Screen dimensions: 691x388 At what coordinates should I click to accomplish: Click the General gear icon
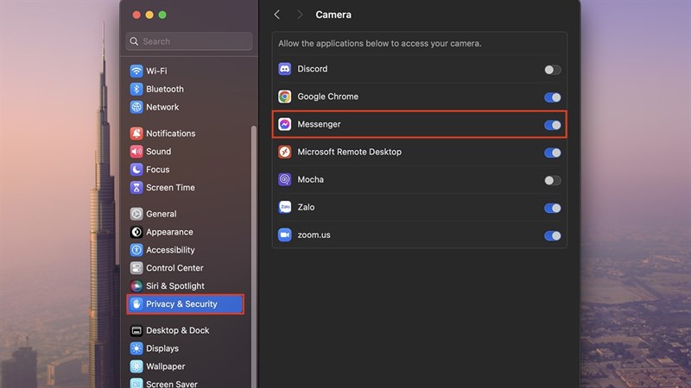pyautogui.click(x=136, y=214)
